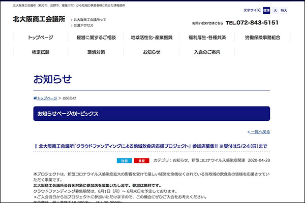Open 環境対策 navigation item
This screenshot has width=305, height=203.
96,52
